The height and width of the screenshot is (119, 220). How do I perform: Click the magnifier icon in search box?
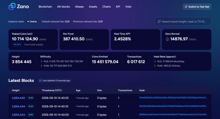tap(159, 21)
